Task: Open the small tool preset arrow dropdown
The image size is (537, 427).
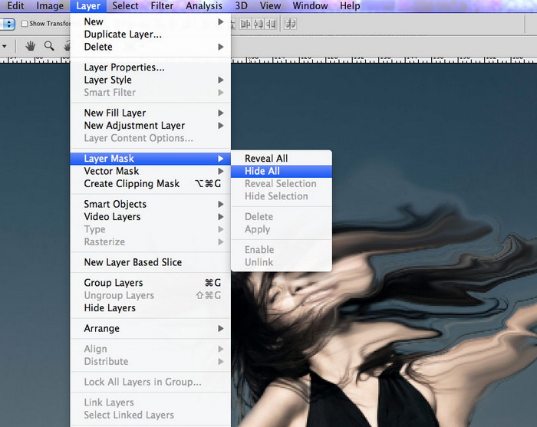Action: (5, 46)
